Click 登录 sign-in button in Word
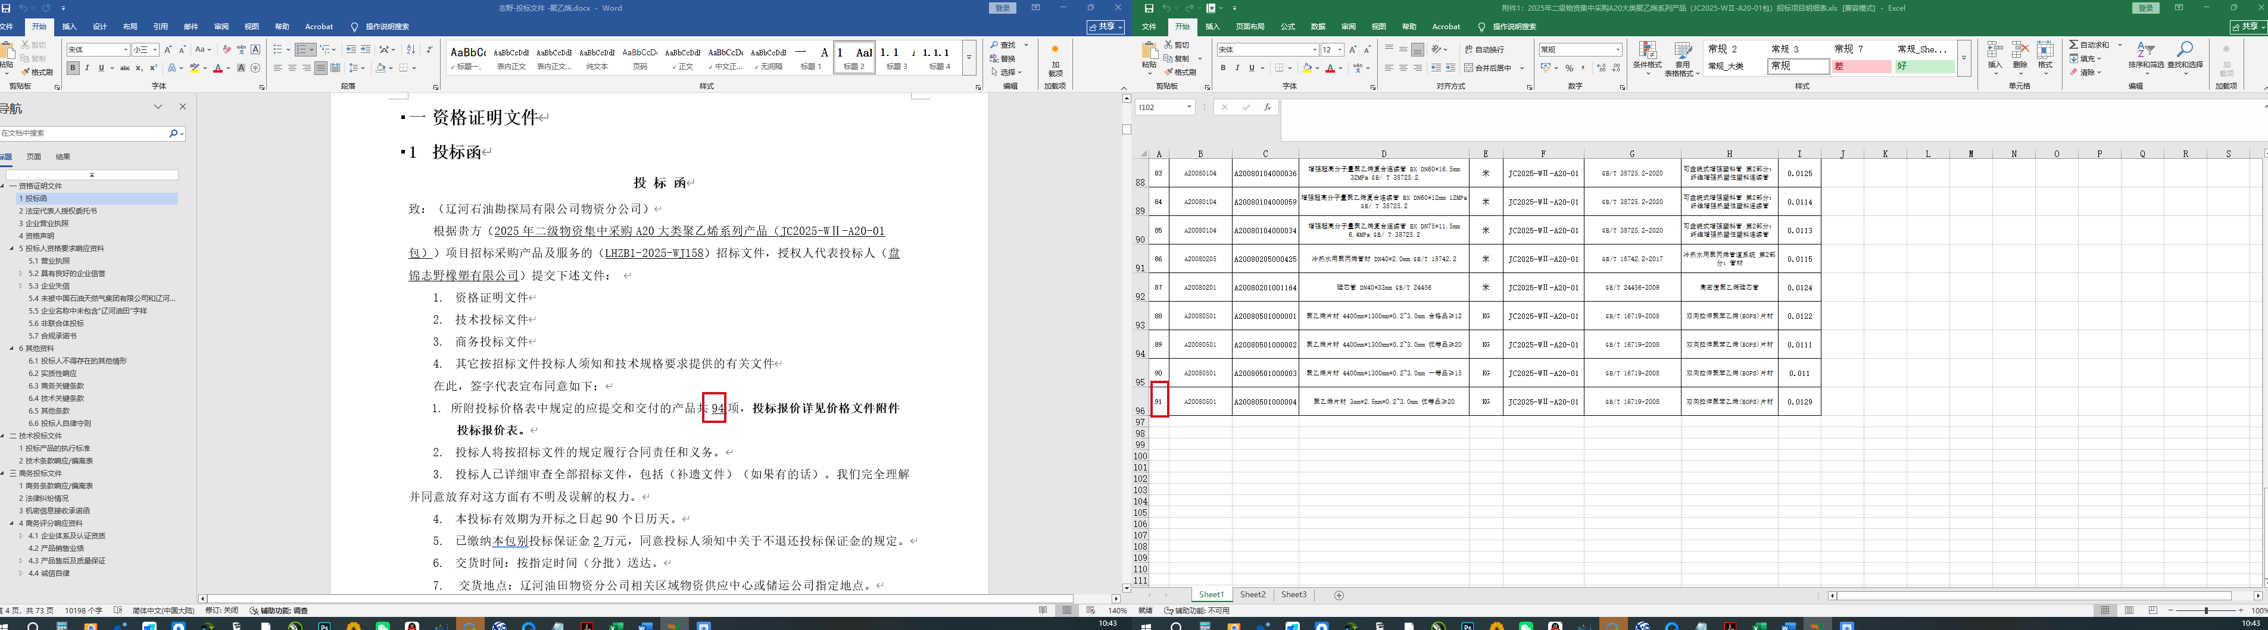Screen dimensions: 2268x630 (1003, 8)
